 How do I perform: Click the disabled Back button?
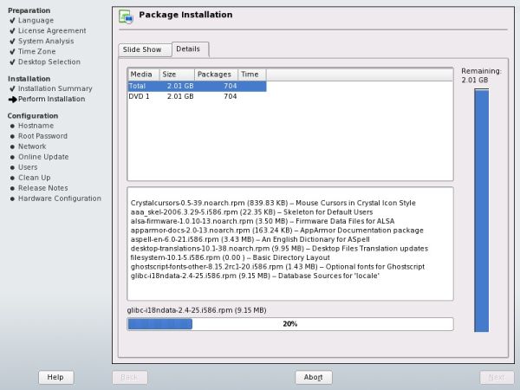[130, 377]
